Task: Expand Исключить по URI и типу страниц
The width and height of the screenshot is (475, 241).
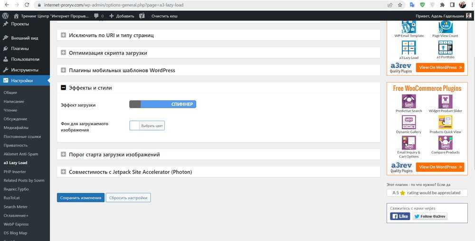Action: pyautogui.click(x=64, y=35)
